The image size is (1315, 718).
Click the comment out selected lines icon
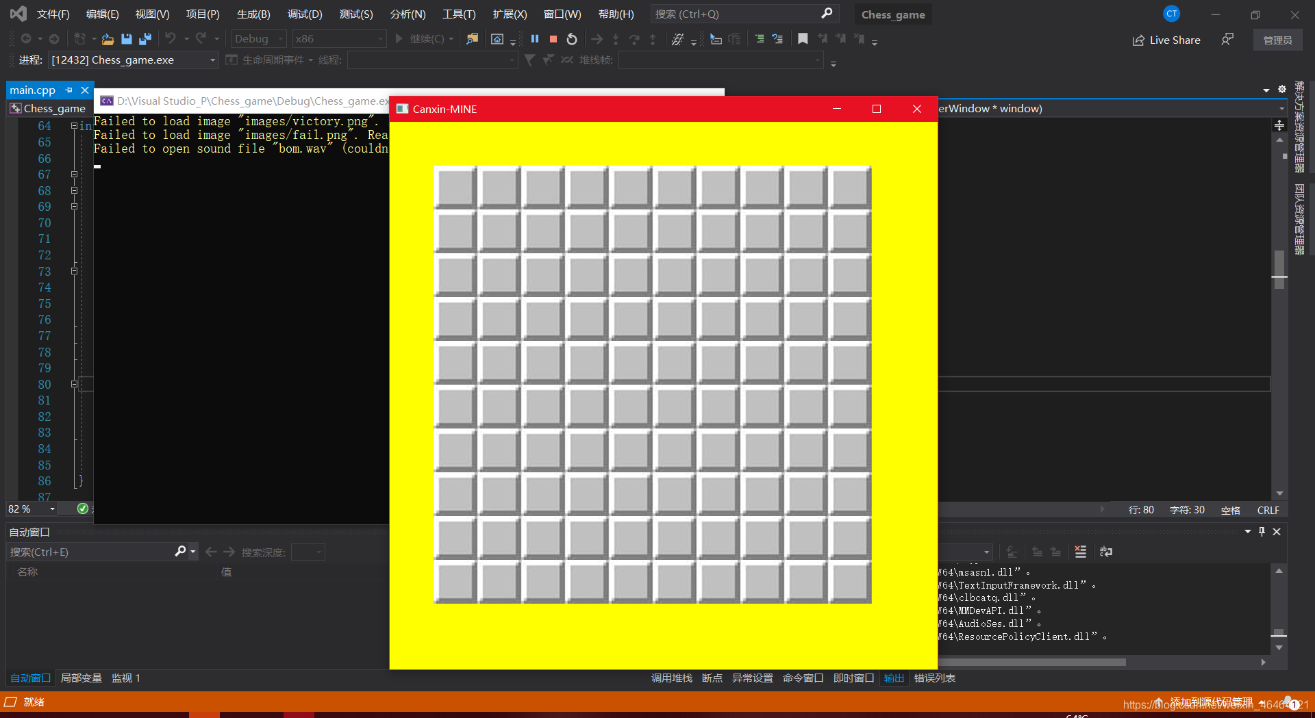point(760,39)
